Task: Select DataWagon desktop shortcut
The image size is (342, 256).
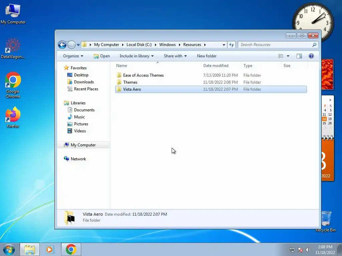Action: pos(13,49)
